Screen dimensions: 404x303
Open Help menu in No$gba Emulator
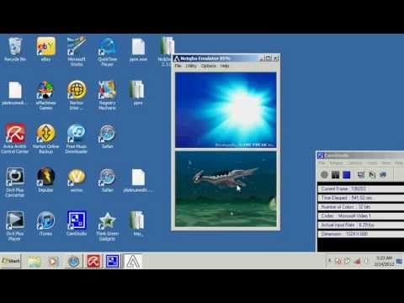[x=225, y=66]
